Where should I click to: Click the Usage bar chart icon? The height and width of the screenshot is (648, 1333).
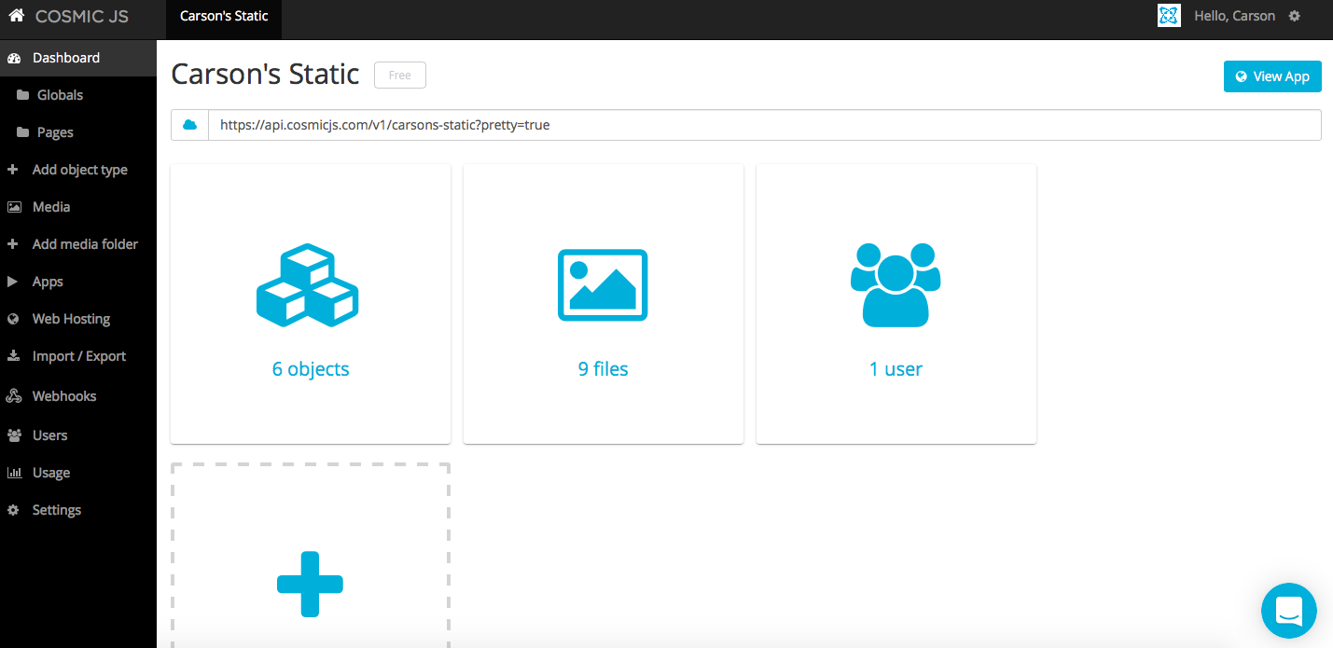coord(14,473)
